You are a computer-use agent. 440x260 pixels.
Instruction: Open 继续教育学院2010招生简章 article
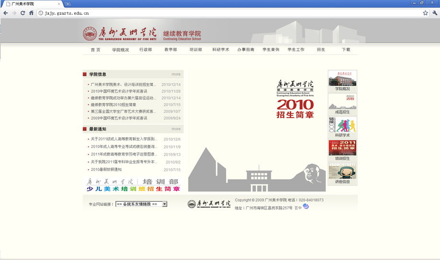[x=114, y=104]
